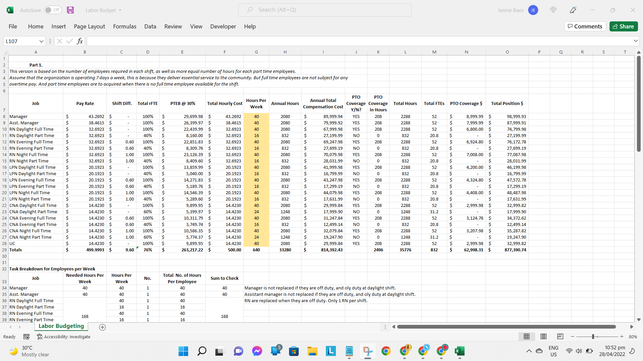Select Normal view button in status bar
643x361 pixels.
coord(526,337)
